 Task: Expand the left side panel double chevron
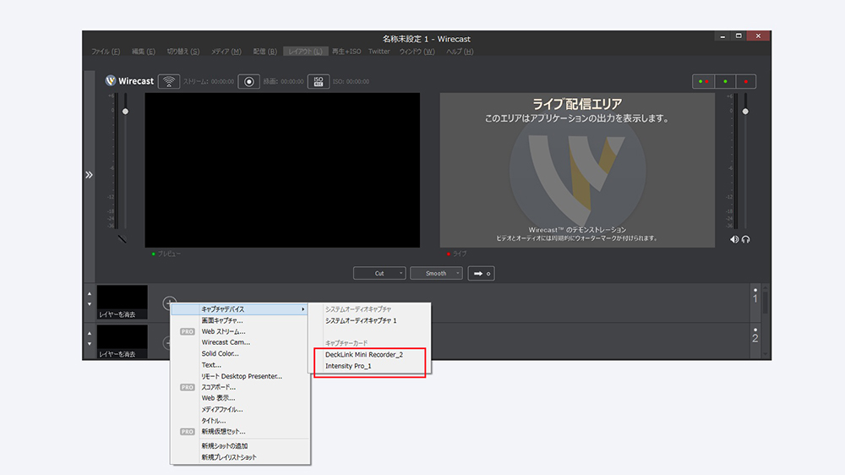[89, 175]
